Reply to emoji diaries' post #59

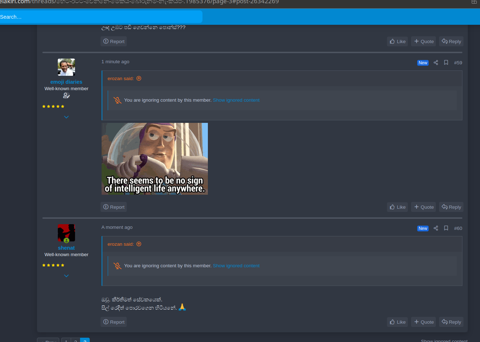(451, 207)
